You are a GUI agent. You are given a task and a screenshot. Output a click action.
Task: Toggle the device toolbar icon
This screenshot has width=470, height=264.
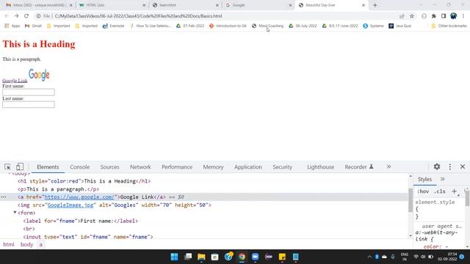tap(20, 166)
